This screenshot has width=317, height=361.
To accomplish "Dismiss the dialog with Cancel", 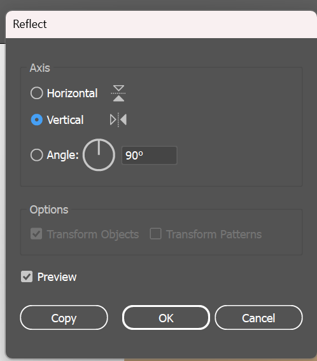I will click(x=258, y=318).
